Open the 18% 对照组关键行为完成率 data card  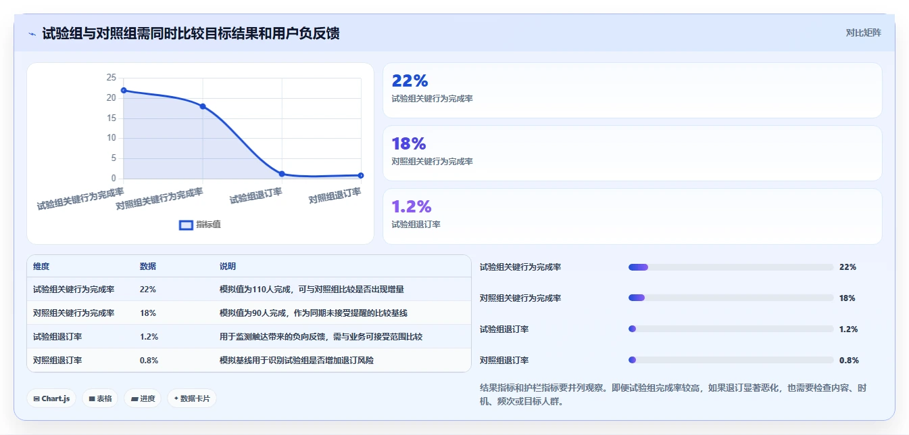(x=632, y=154)
